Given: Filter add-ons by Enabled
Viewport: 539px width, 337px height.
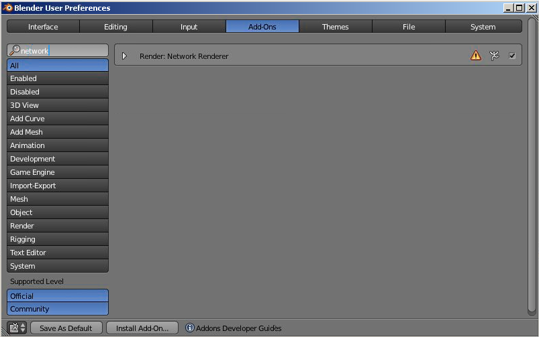Looking at the screenshot, I should point(58,78).
